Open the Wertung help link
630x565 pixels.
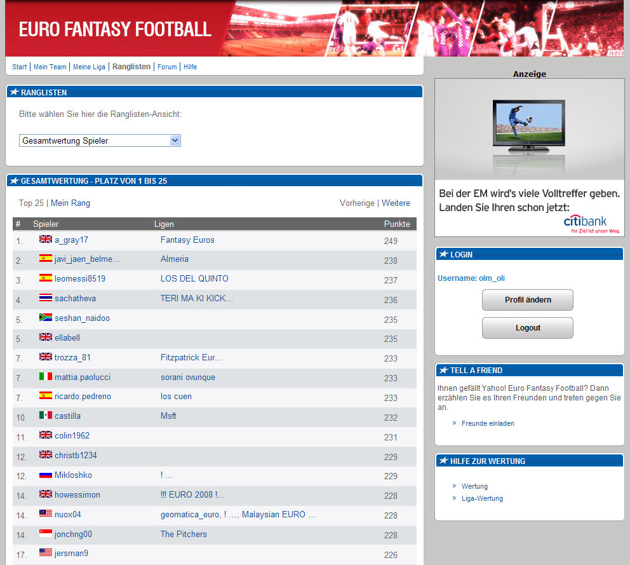pos(474,486)
